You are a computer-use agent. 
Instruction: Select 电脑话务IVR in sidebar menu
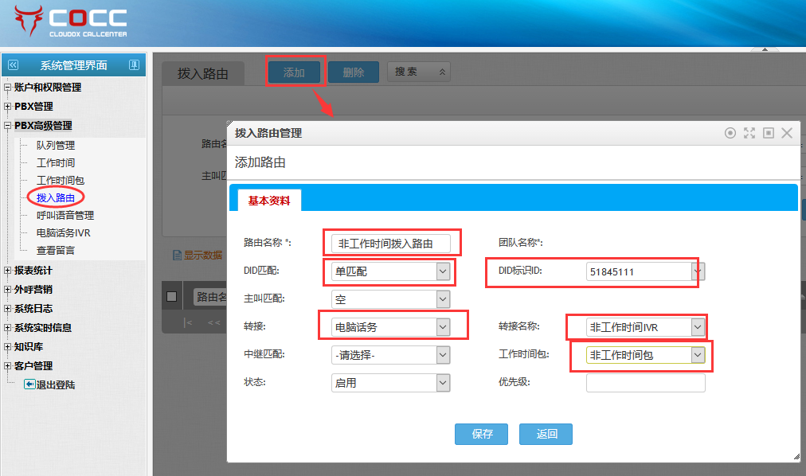[x=64, y=232]
